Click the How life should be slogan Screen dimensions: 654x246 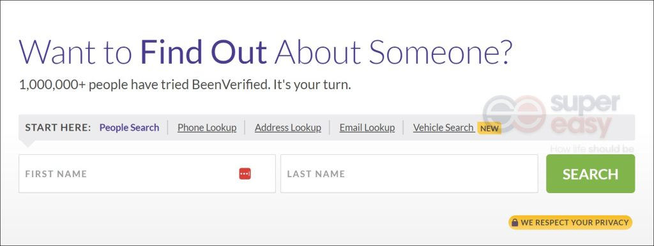592,148
